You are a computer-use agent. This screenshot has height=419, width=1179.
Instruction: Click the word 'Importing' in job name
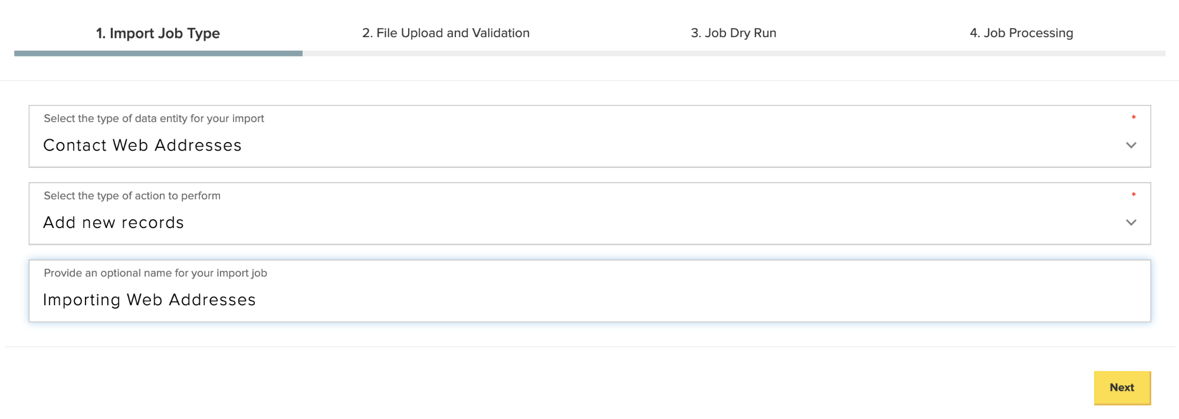click(81, 300)
